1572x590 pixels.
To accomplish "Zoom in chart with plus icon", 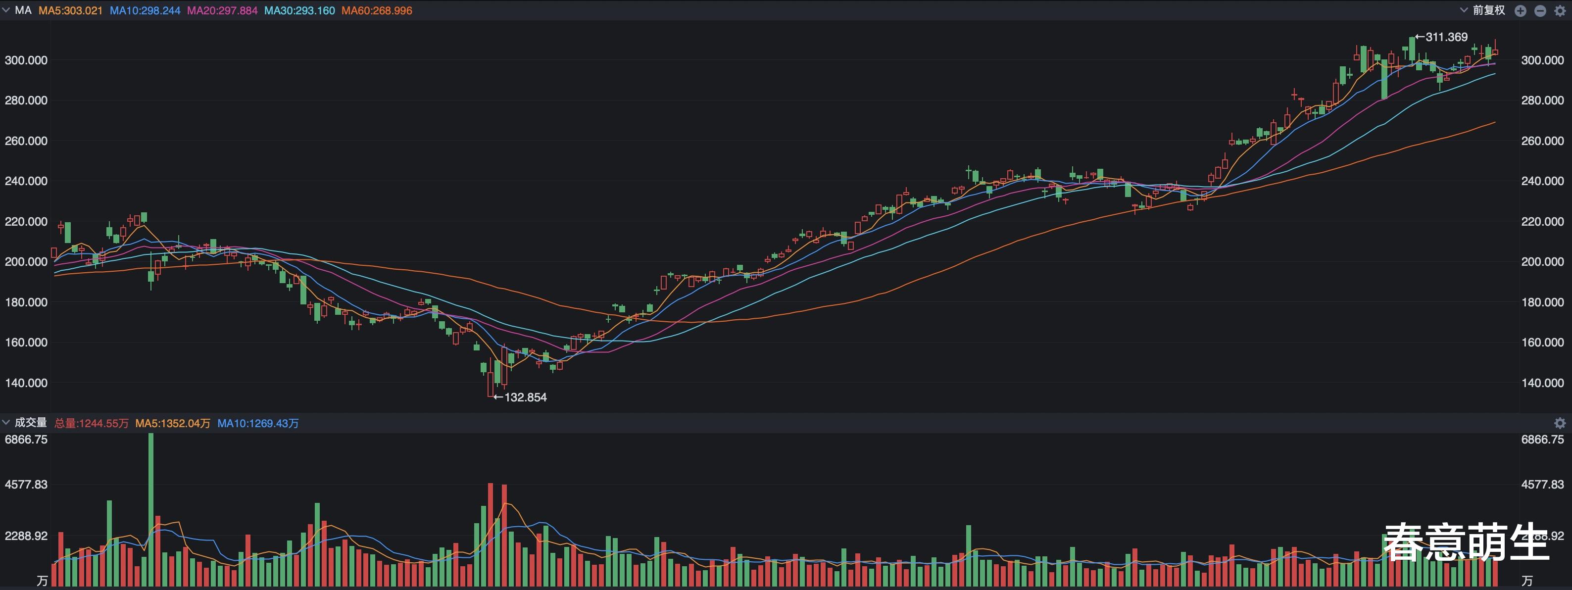I will (x=1520, y=11).
